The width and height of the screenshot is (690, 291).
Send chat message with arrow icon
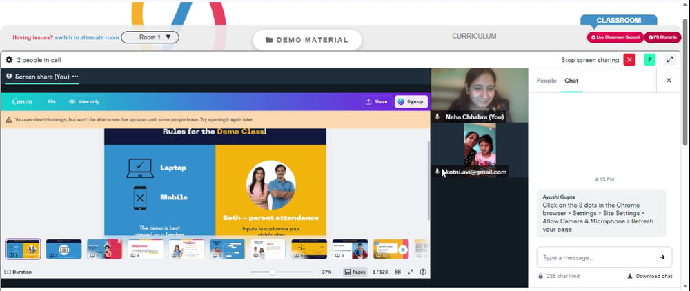[662, 257]
